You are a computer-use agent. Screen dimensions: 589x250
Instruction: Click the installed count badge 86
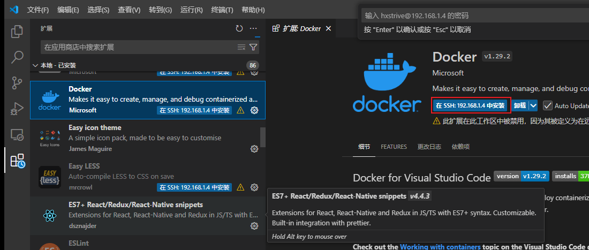pyautogui.click(x=253, y=65)
